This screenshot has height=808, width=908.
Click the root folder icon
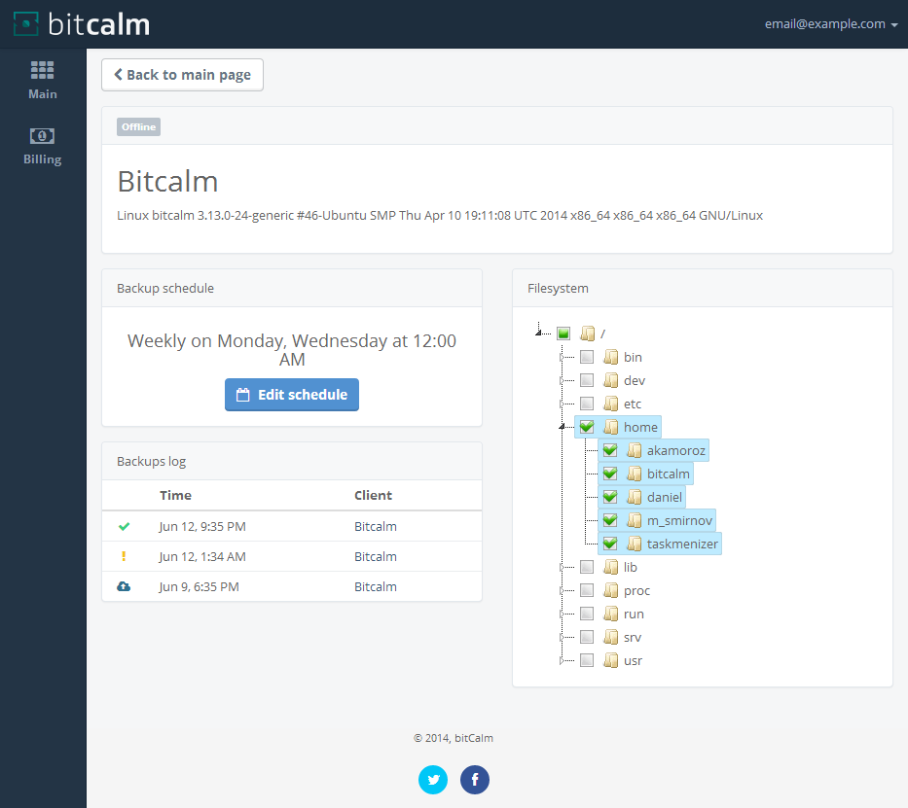point(587,334)
